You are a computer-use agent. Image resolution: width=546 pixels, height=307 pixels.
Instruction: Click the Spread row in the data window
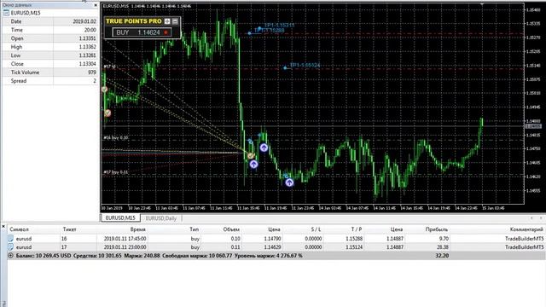49,81
